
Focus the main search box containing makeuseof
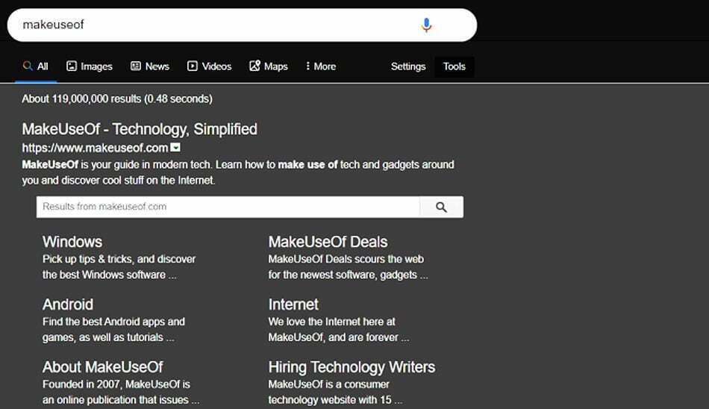[242, 25]
